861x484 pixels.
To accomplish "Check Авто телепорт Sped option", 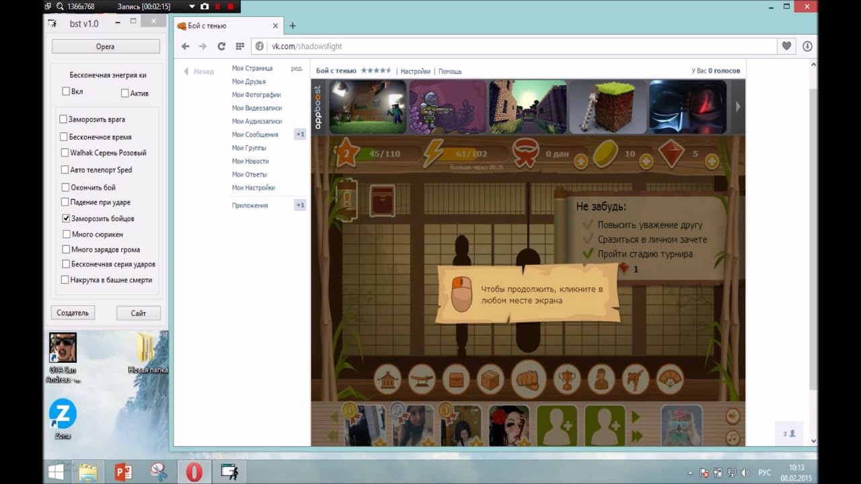I will point(65,170).
